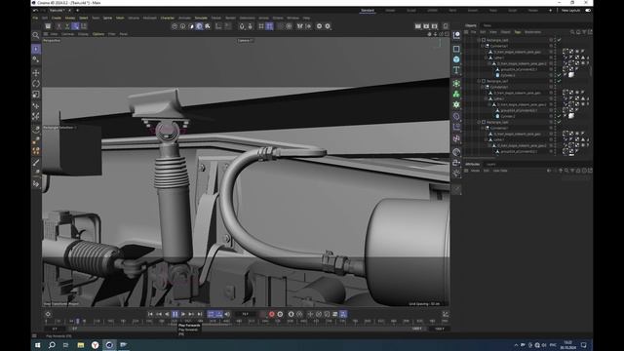Click the Object Manager vertical scrollbar

(x=591, y=71)
